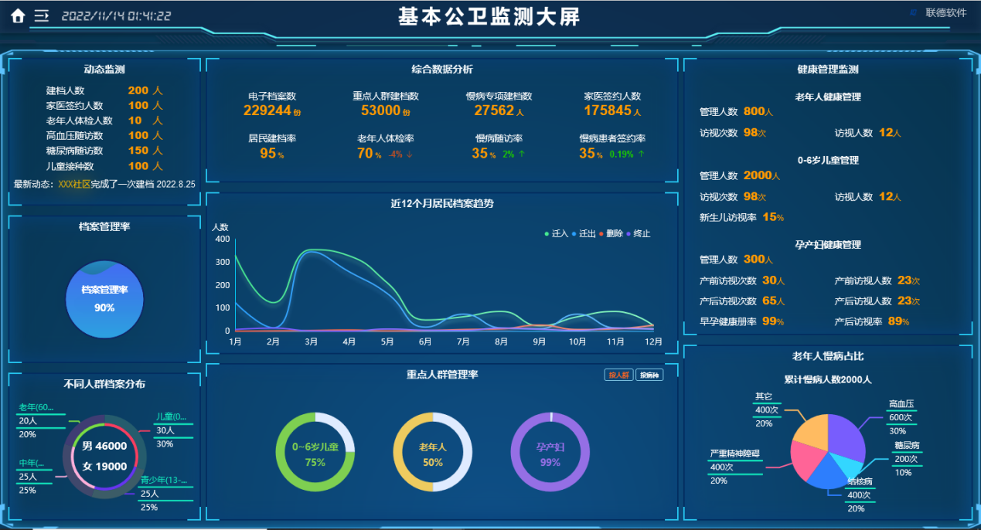
Task: Open the menu list icon beside home
Action: [42, 16]
